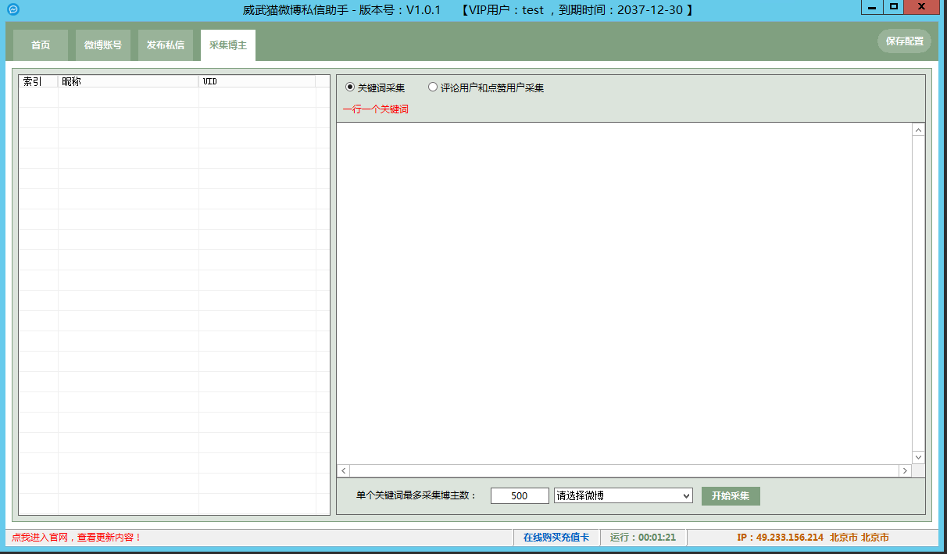Select the 评论用户和点赞用户采集 radio option
The image size is (947, 554).
tap(485, 88)
